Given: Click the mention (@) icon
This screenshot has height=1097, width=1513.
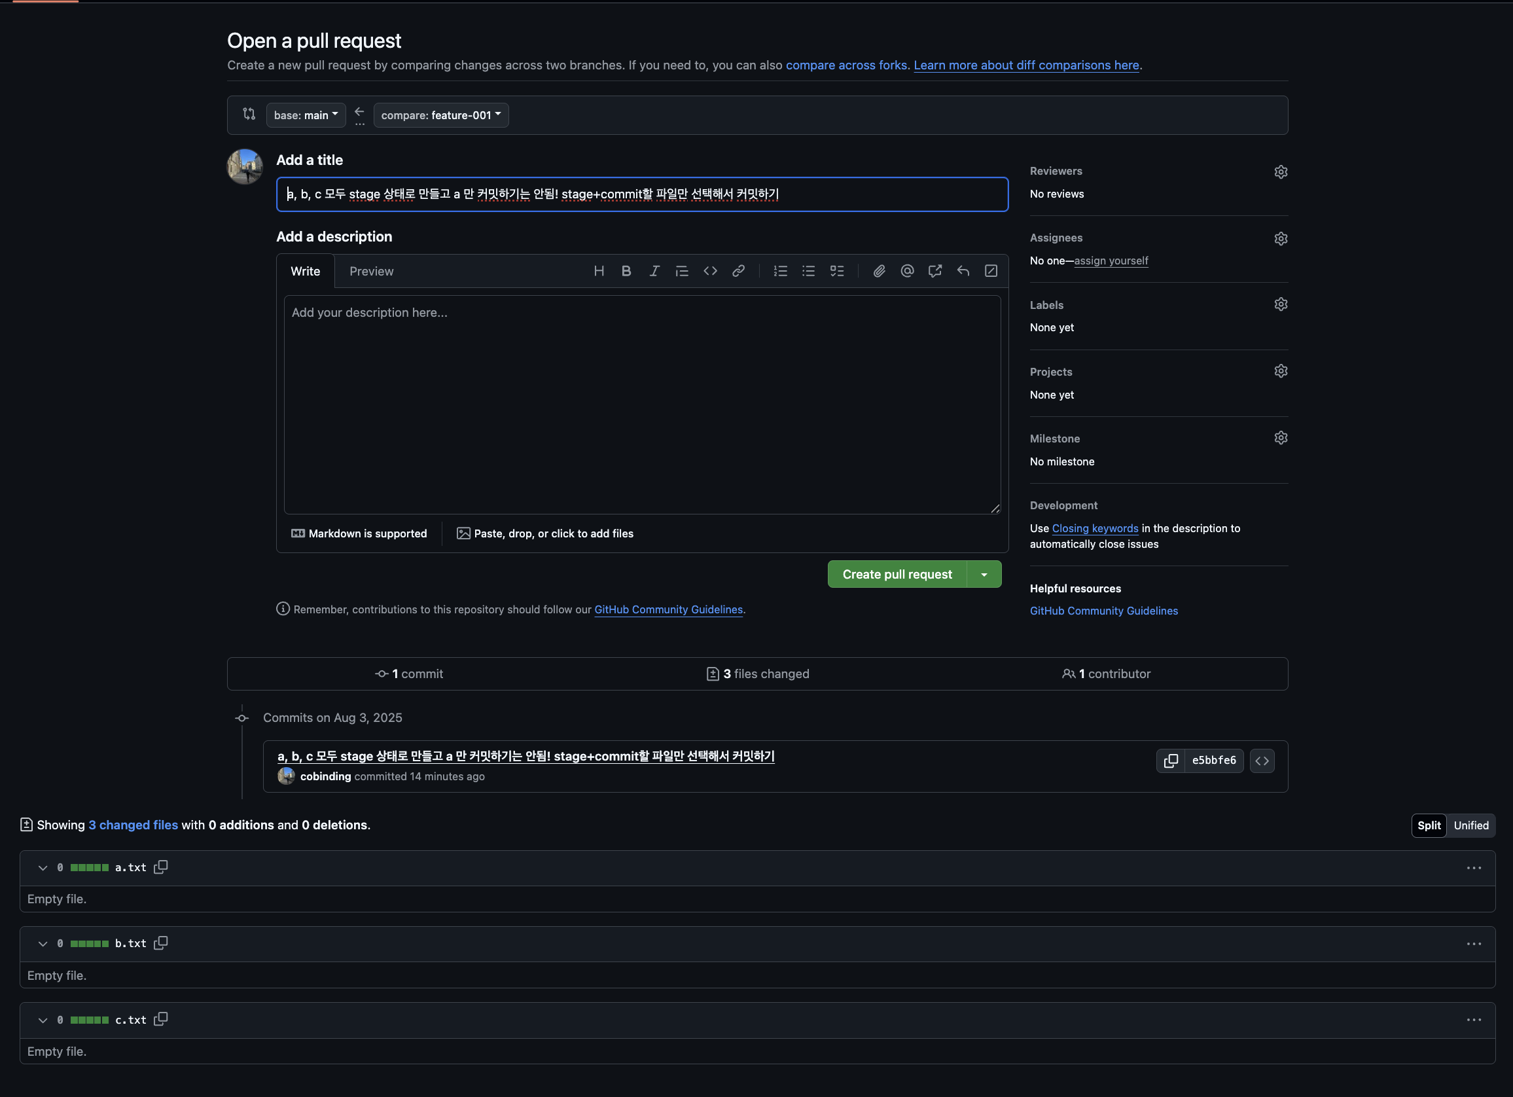Looking at the screenshot, I should point(906,271).
